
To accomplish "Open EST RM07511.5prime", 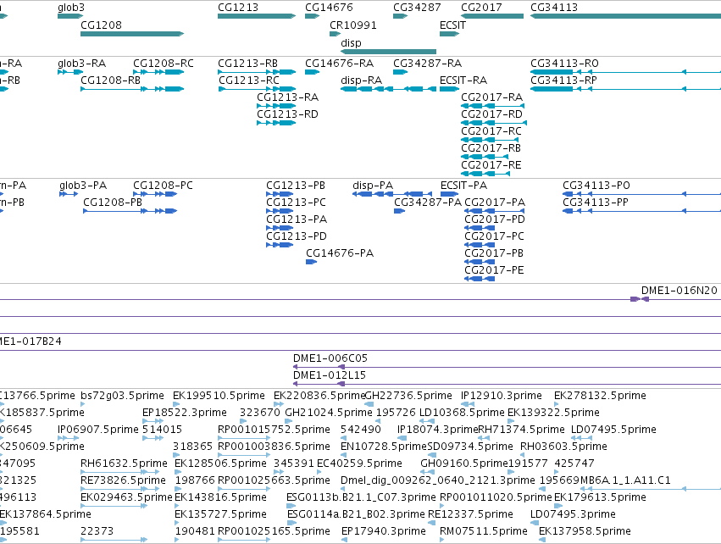I will tap(484, 531).
